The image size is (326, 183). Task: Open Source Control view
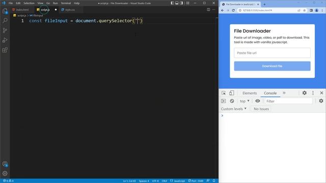[x=5, y=30]
